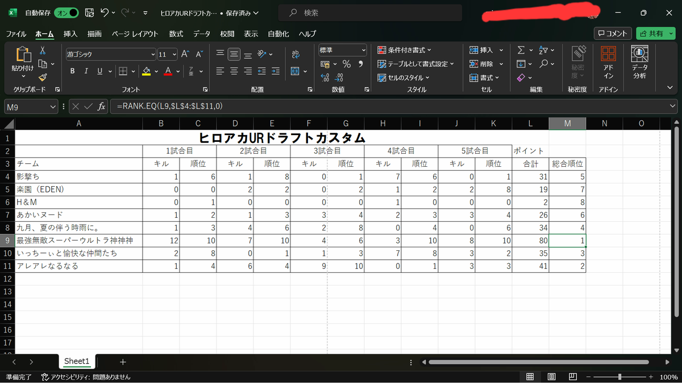This screenshot has width=682, height=383.
Task: Click the Wrap Text icon
Action: 296,54
